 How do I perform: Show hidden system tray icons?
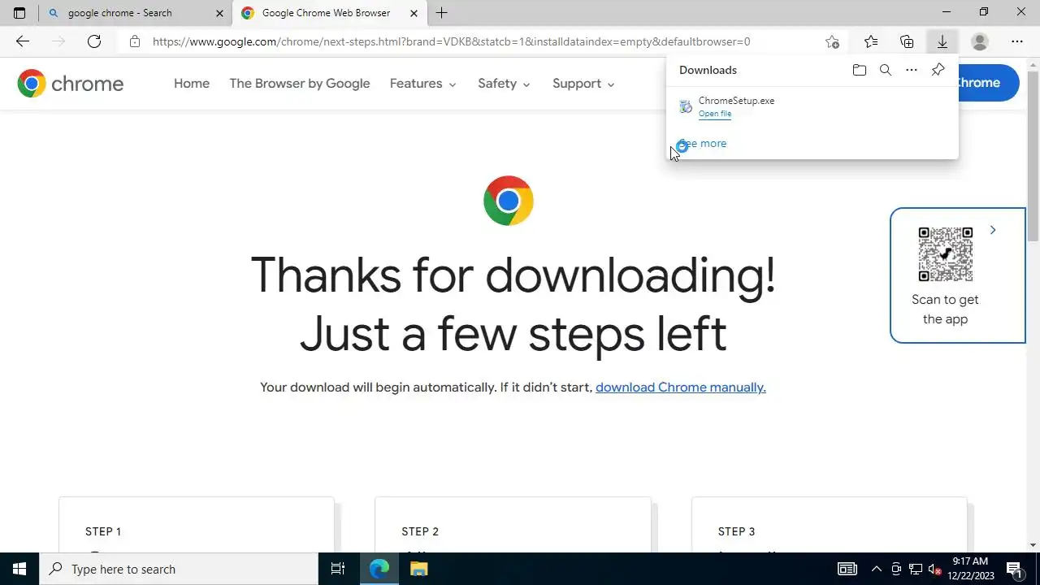tap(876, 569)
